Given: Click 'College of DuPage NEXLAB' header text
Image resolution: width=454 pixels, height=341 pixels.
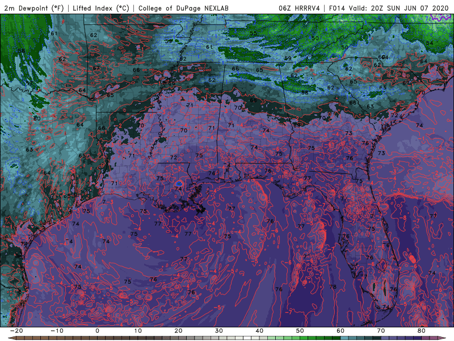Looking at the screenshot, I should [x=183, y=8].
